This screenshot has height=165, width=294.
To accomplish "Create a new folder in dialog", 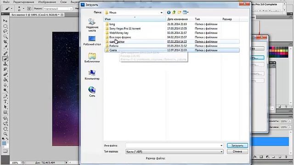I will coord(180,12).
